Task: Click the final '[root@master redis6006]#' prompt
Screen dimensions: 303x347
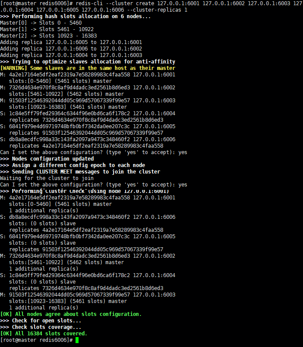Action: click(x=36, y=340)
